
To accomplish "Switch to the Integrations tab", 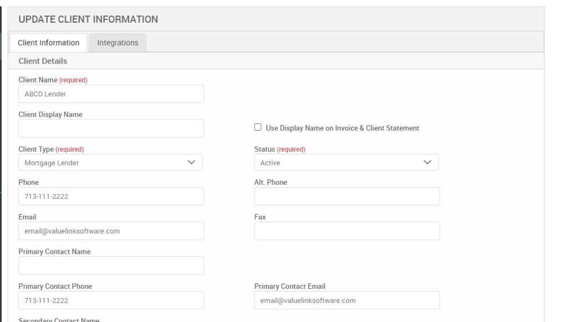I will click(117, 42).
